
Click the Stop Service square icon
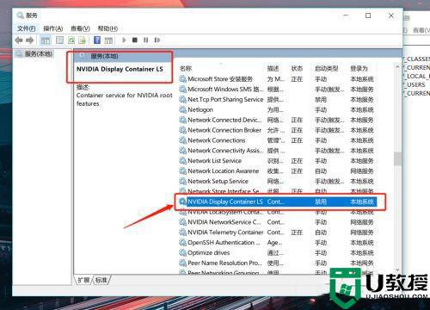(x=135, y=40)
